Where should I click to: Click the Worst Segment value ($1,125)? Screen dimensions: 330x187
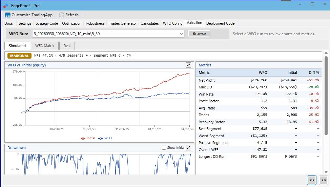click(259, 136)
